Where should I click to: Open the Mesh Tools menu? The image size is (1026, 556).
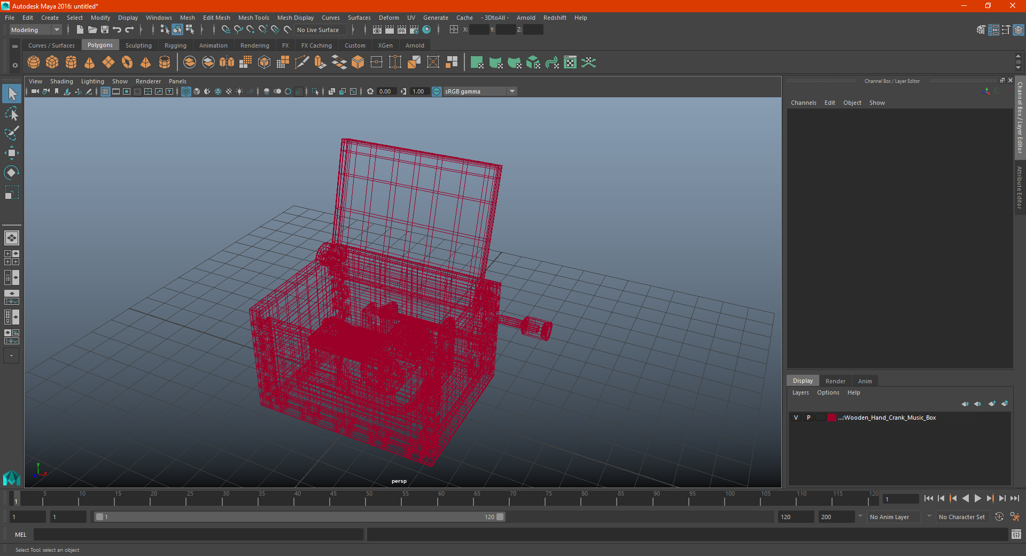[x=253, y=18]
